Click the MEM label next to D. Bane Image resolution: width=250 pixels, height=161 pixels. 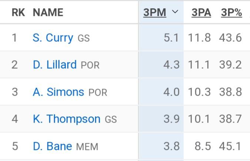[87, 147]
